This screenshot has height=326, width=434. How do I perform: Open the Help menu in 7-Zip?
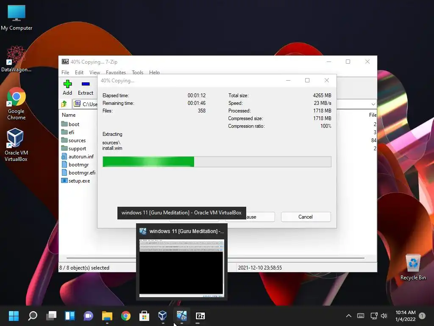[x=154, y=72]
